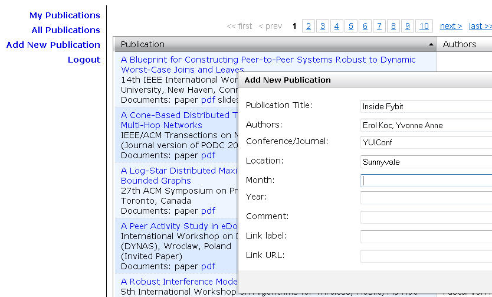Click the sort arrow in the Publication header
The height and width of the screenshot is (297, 492).
point(431,45)
